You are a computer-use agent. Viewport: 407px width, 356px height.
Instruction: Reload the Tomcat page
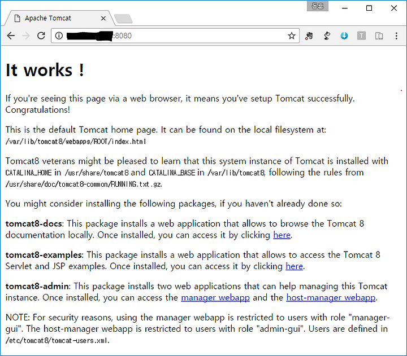click(41, 36)
